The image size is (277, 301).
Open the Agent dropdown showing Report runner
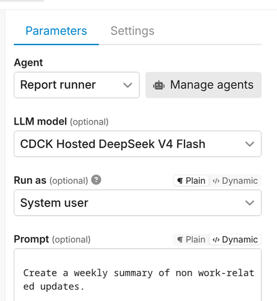point(76,85)
